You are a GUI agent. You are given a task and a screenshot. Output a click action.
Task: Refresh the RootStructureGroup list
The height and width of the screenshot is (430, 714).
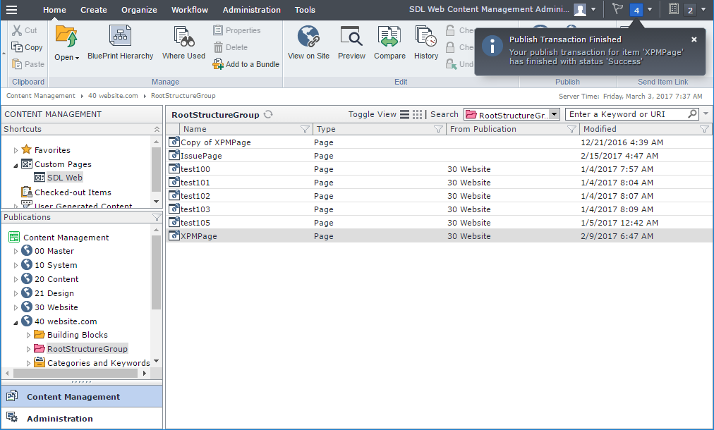pyautogui.click(x=268, y=114)
